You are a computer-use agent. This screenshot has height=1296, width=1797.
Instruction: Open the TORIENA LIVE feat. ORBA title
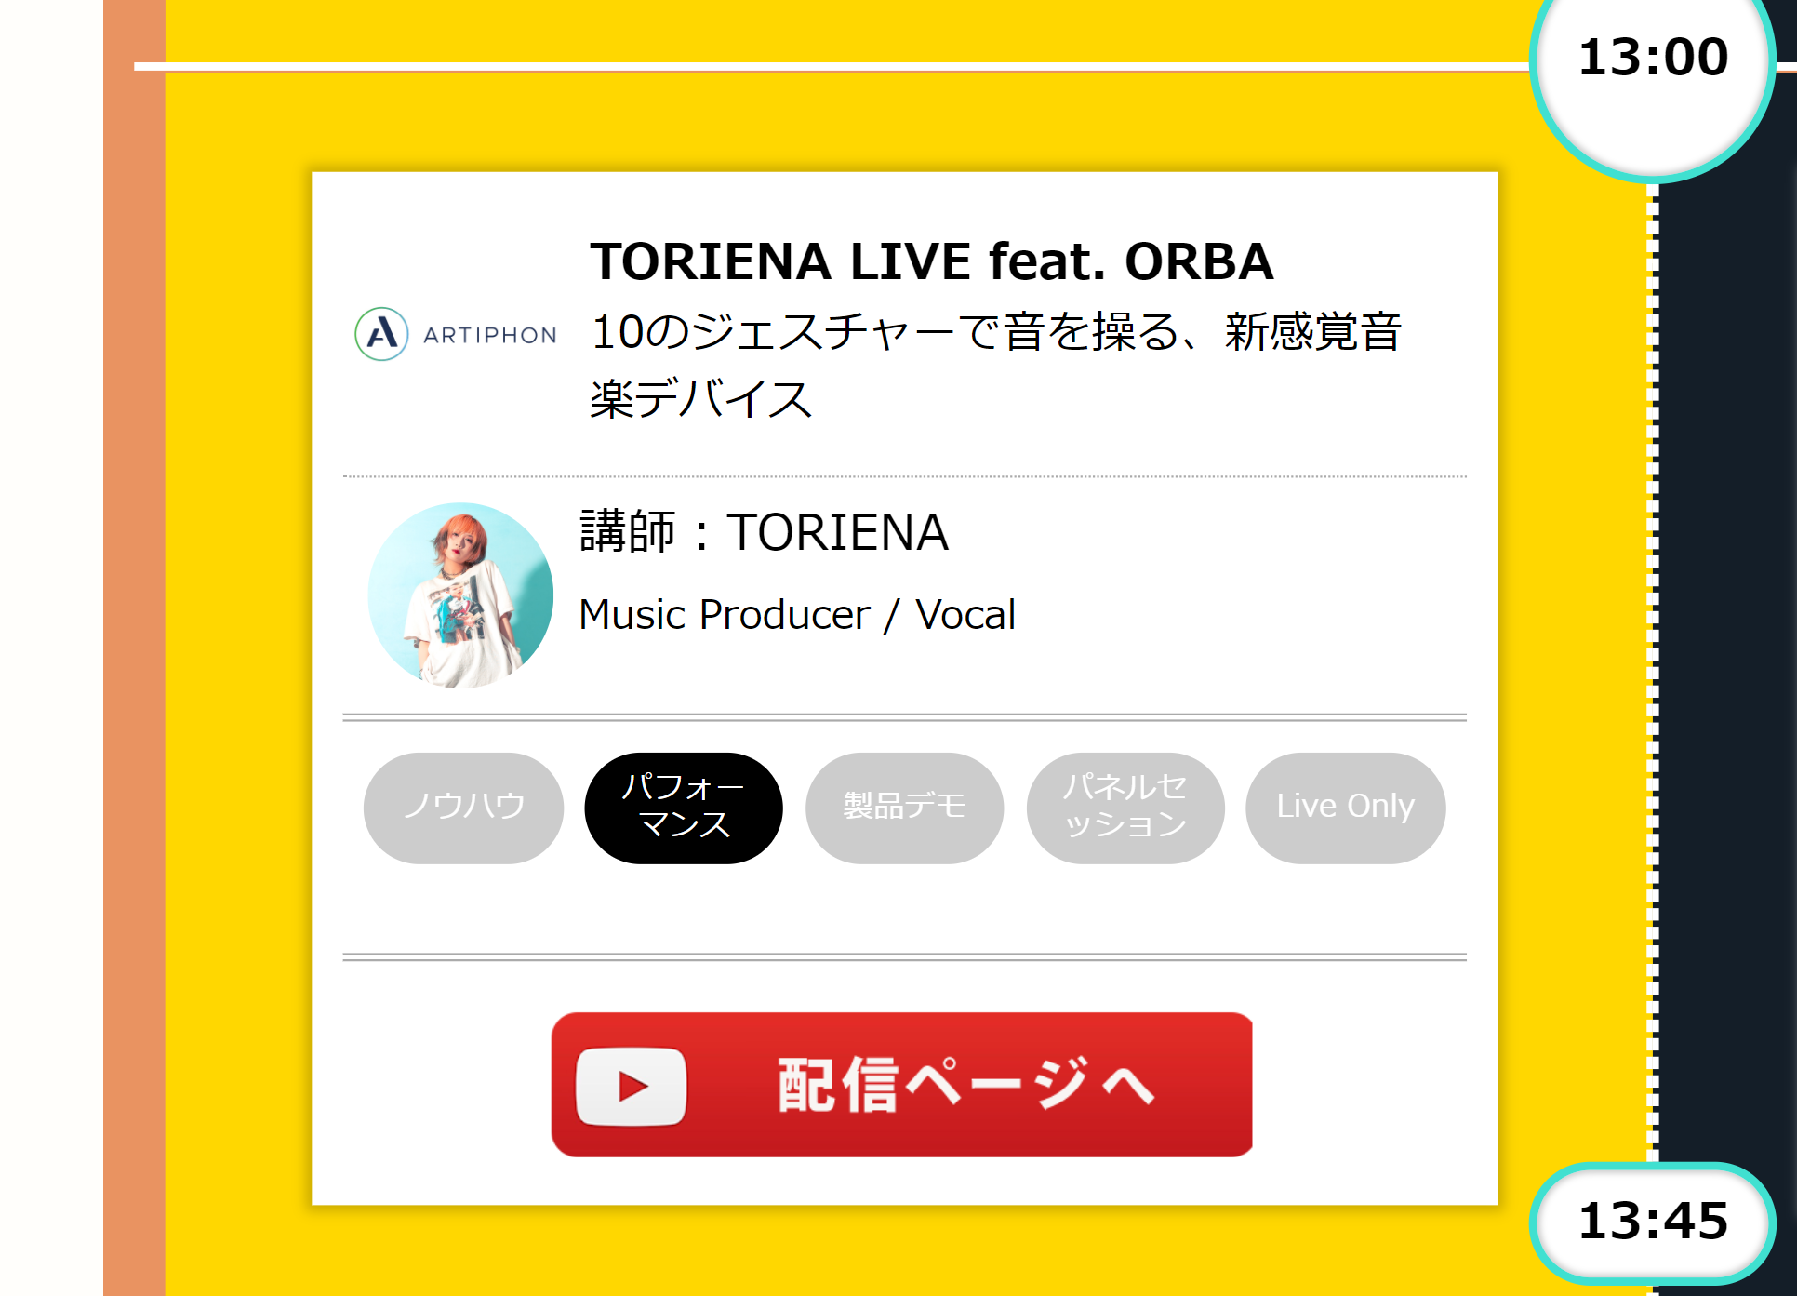pos(932,261)
